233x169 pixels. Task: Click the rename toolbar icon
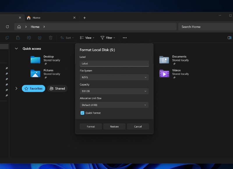[x=29, y=38]
